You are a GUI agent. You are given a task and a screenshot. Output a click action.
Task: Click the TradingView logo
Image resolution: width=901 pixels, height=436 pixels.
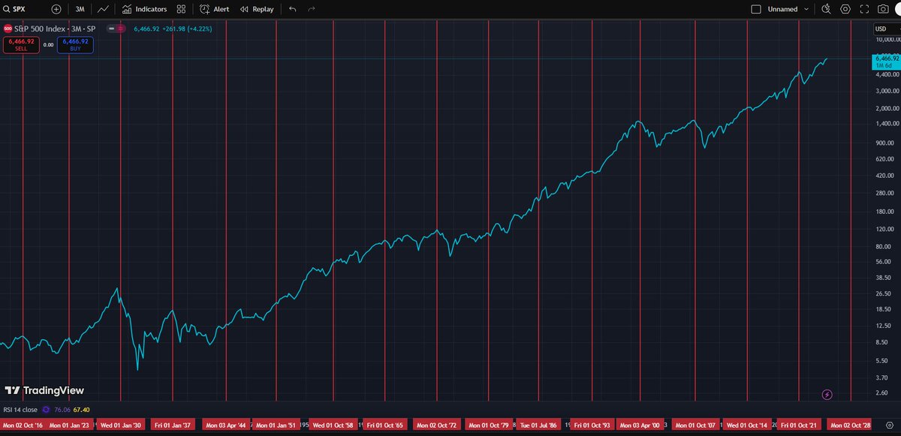(x=45, y=390)
